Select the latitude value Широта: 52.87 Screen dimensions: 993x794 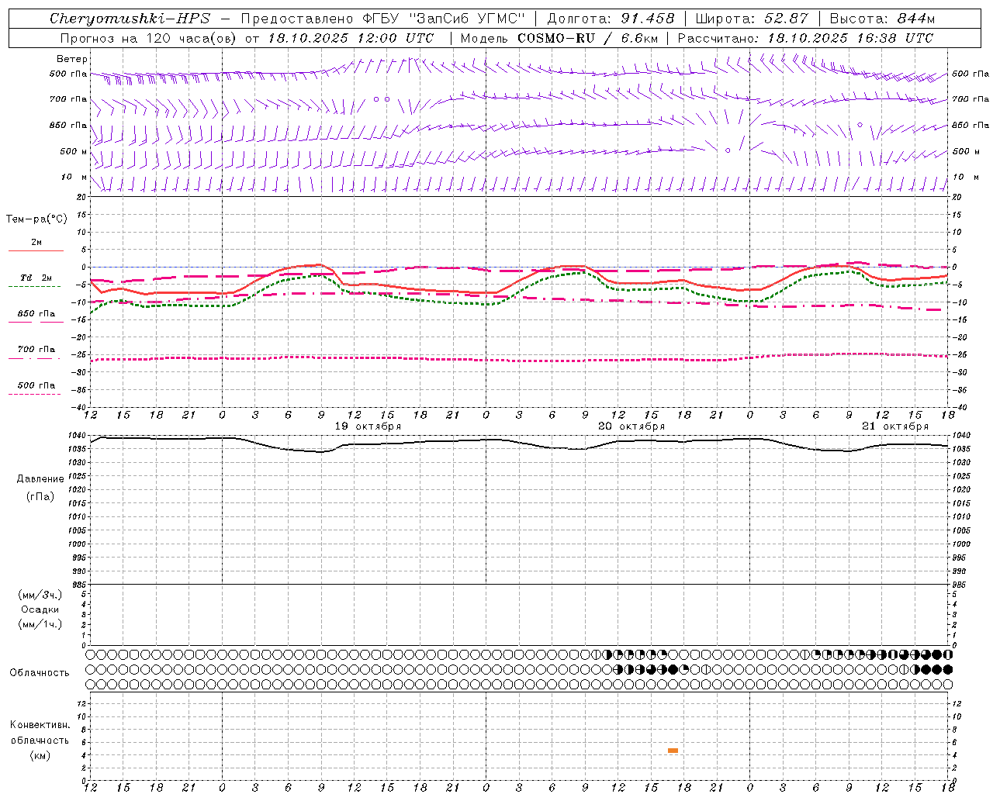coord(752,19)
